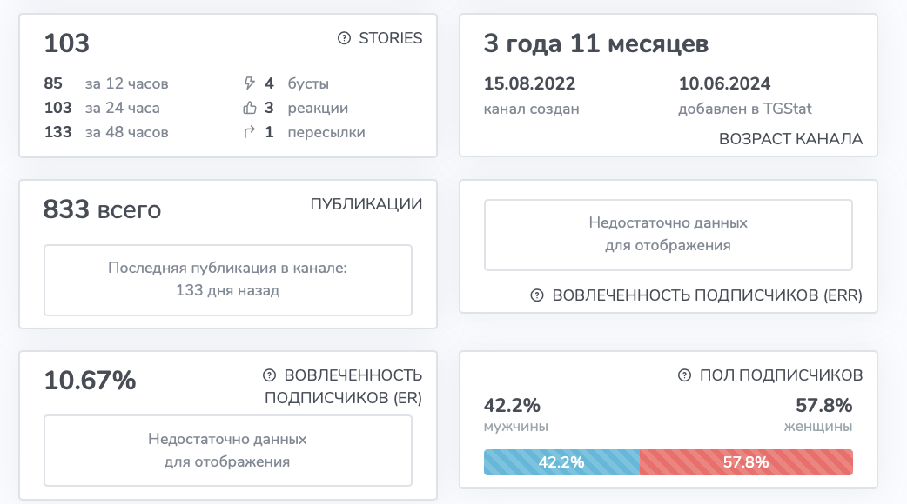Screen dimensions: 907x504
Task: Click the 42.2% value above мужчины
Action: (512, 405)
